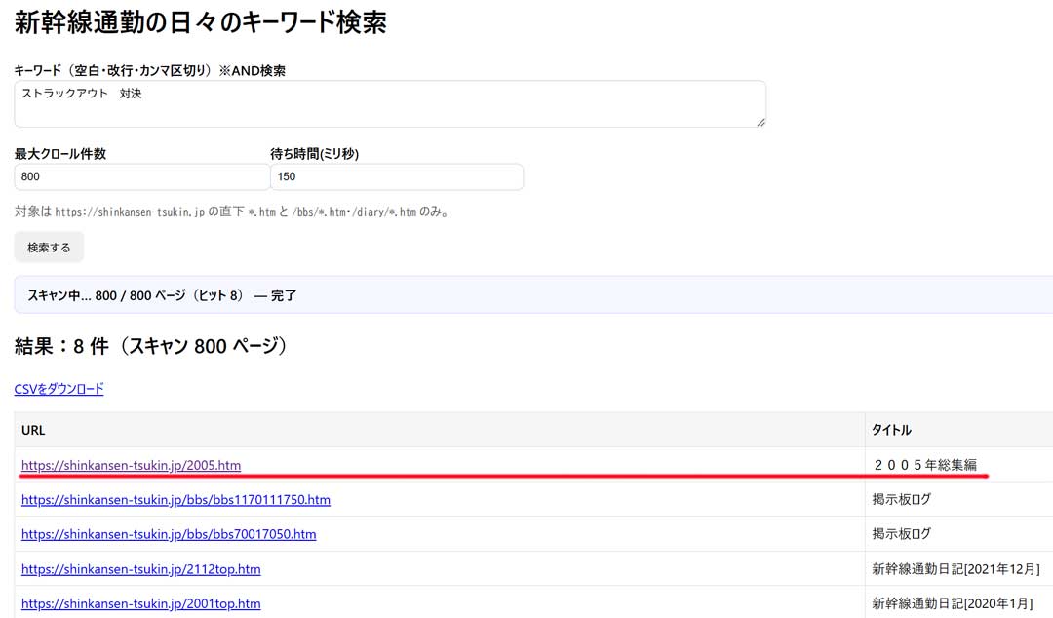The width and height of the screenshot is (1053, 618).
Task: Click the keyword search textarea
Action: [390, 103]
